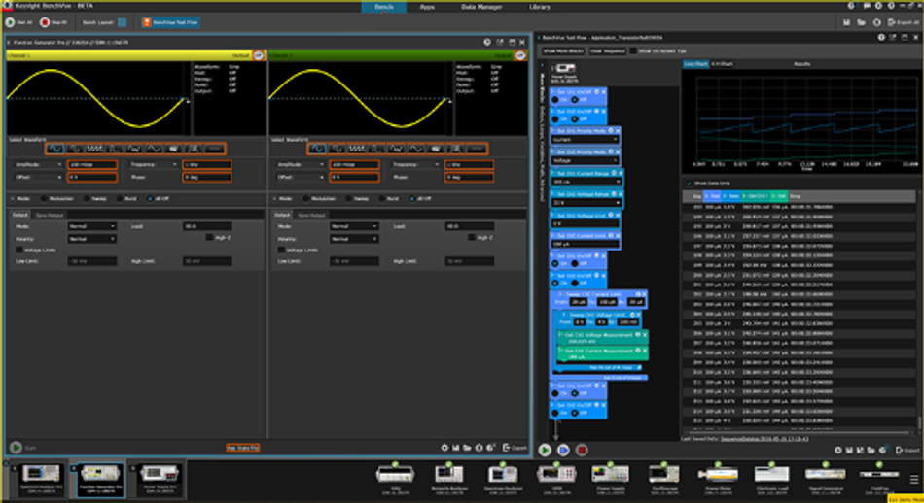Click the Run All play icon in toolbar
This screenshot has height=503, width=924.
coord(10,22)
